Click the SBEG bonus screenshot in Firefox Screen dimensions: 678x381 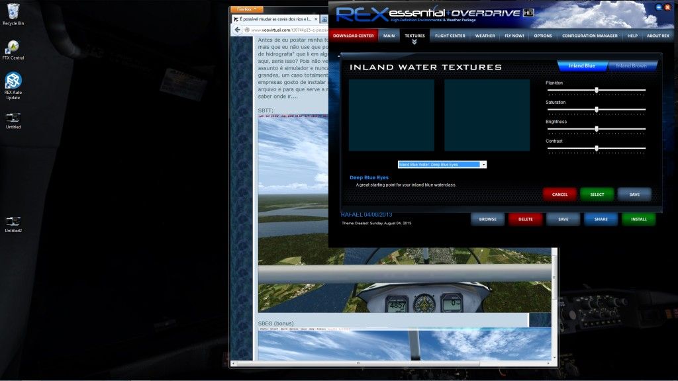(405, 344)
